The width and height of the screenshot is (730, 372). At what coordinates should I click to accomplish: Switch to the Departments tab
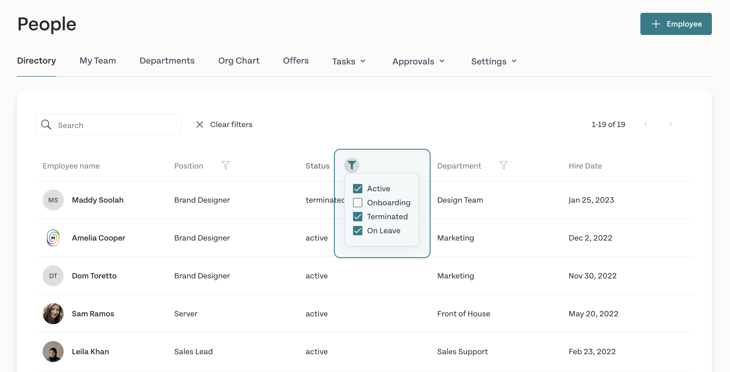click(167, 61)
